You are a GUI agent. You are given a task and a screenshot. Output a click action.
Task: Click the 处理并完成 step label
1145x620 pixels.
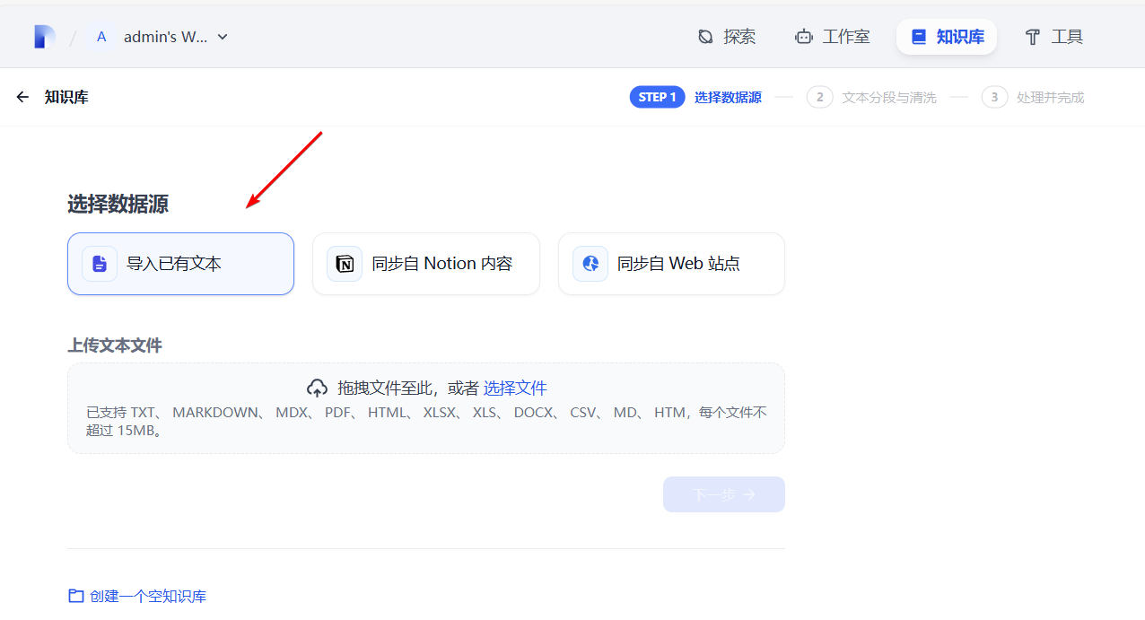coord(1051,97)
